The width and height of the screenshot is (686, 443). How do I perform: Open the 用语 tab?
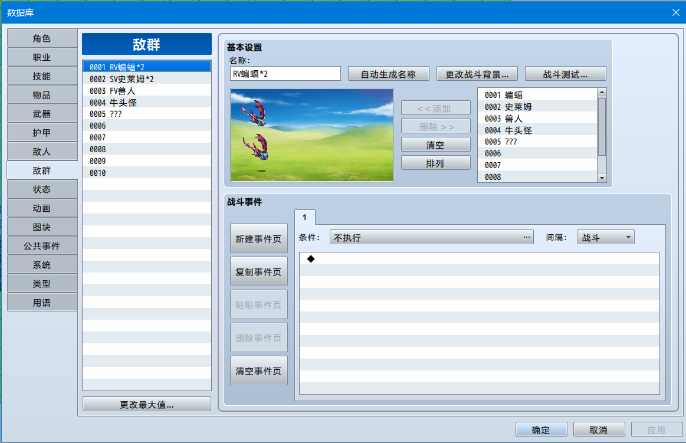click(42, 303)
